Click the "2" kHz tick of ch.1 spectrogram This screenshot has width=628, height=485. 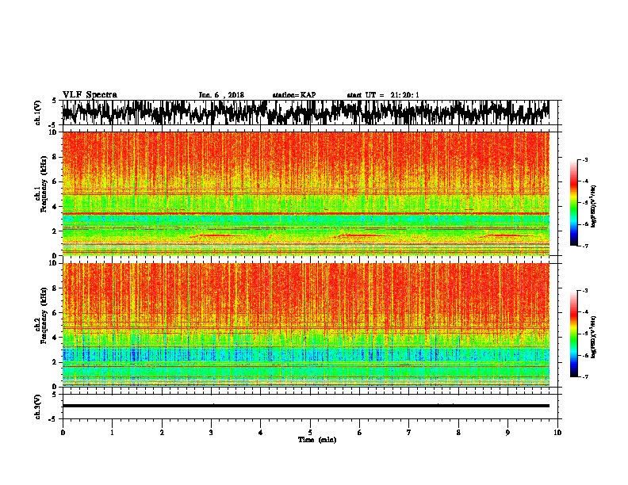click(56, 231)
